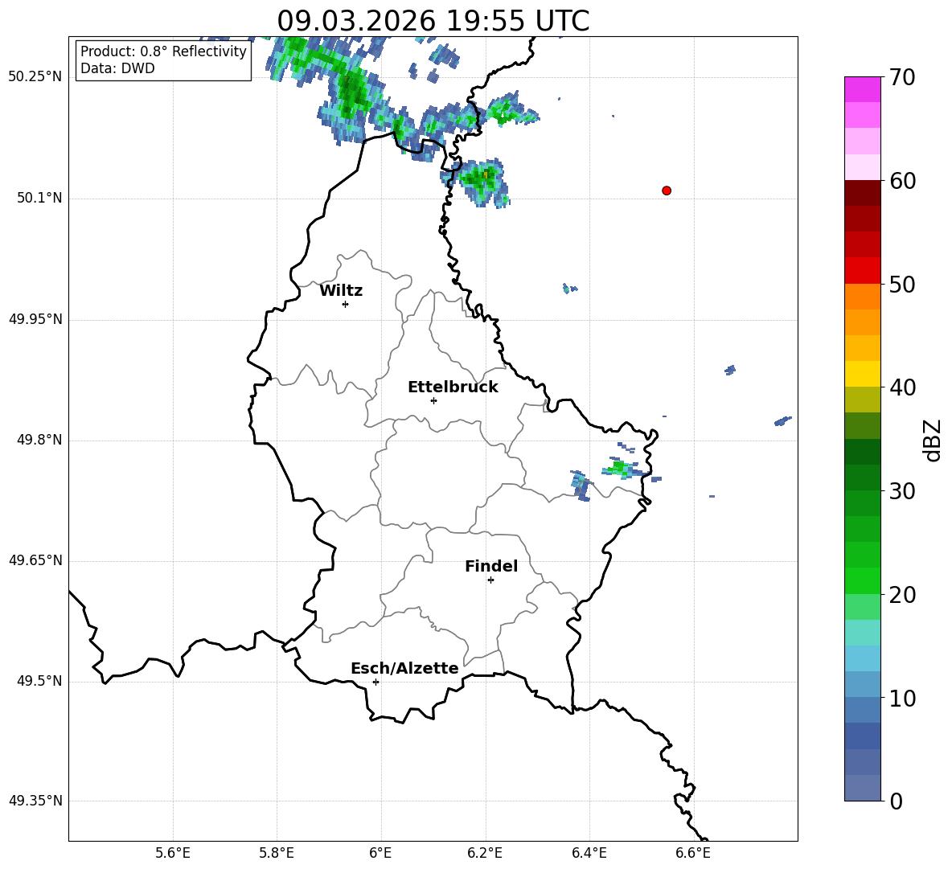Image resolution: width=952 pixels, height=869 pixels.
Task: Click the 49.35°N latitude label
Action: pos(35,801)
